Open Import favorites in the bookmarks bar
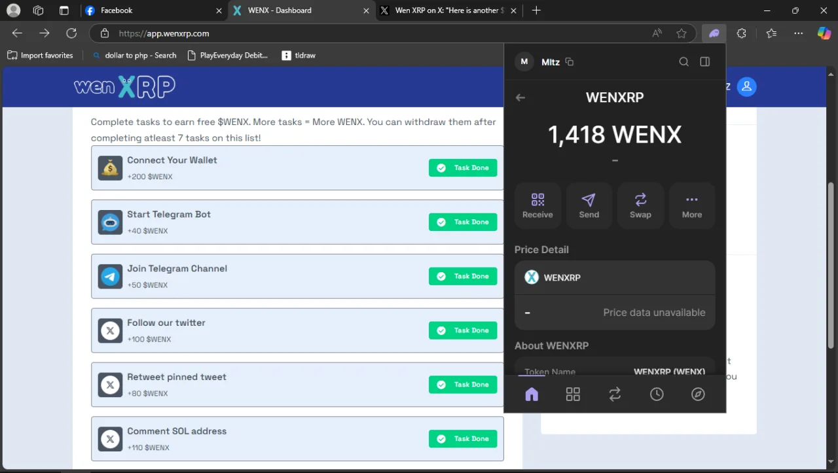838x473 pixels. tap(40, 56)
